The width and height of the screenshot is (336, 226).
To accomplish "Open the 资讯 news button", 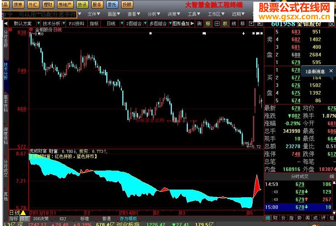I will (x=82, y=4).
